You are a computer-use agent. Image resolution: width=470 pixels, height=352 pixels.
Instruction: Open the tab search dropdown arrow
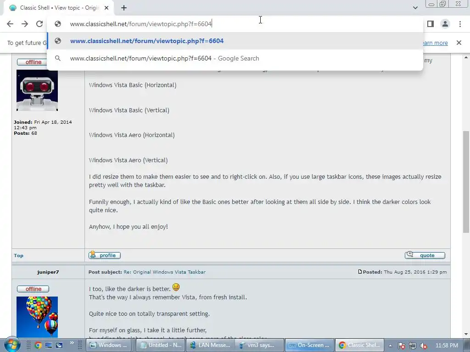(415, 8)
